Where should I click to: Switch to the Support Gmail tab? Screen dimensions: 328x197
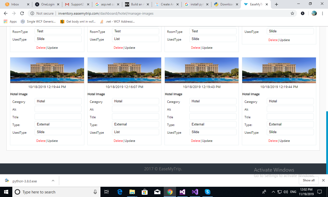click(x=77, y=4)
